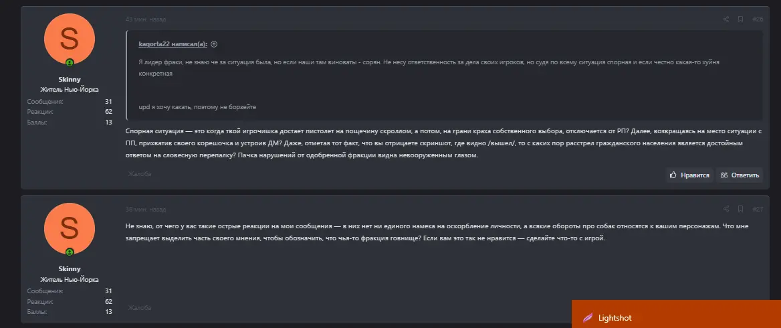Image resolution: width=781 pixels, height=328 pixels.
Task: Bookmark post #27
Action: coord(740,209)
